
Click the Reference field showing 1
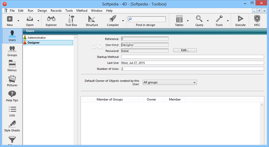point(145,39)
